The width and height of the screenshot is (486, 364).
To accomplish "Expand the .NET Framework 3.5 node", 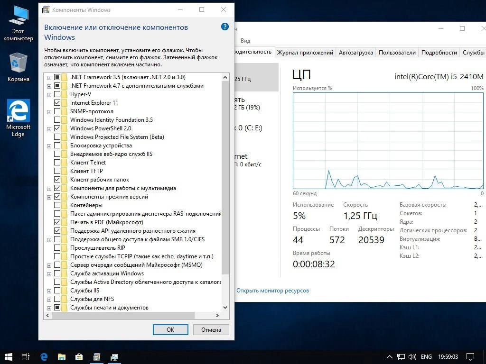I will 49,78.
